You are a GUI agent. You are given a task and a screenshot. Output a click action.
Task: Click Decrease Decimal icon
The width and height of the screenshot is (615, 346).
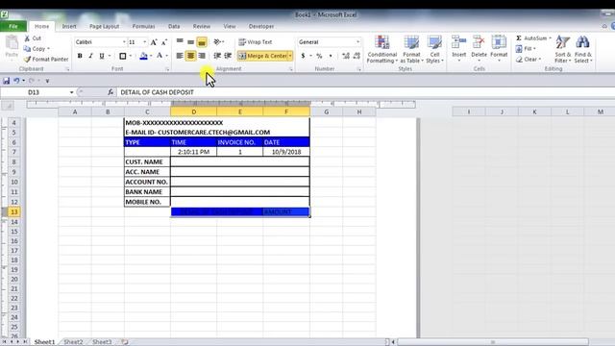click(x=357, y=56)
